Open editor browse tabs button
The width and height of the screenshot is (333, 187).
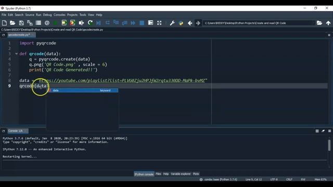pyautogui.click(x=4, y=35)
